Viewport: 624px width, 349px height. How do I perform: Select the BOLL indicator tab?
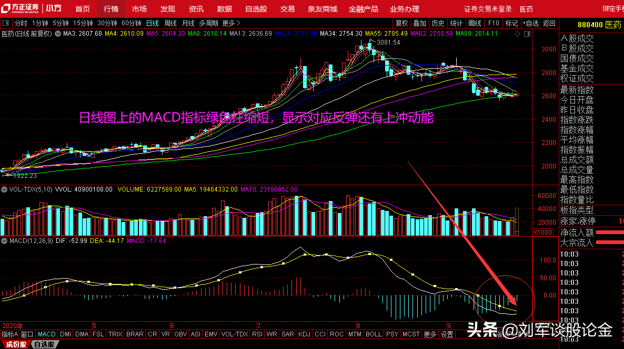[373, 334]
